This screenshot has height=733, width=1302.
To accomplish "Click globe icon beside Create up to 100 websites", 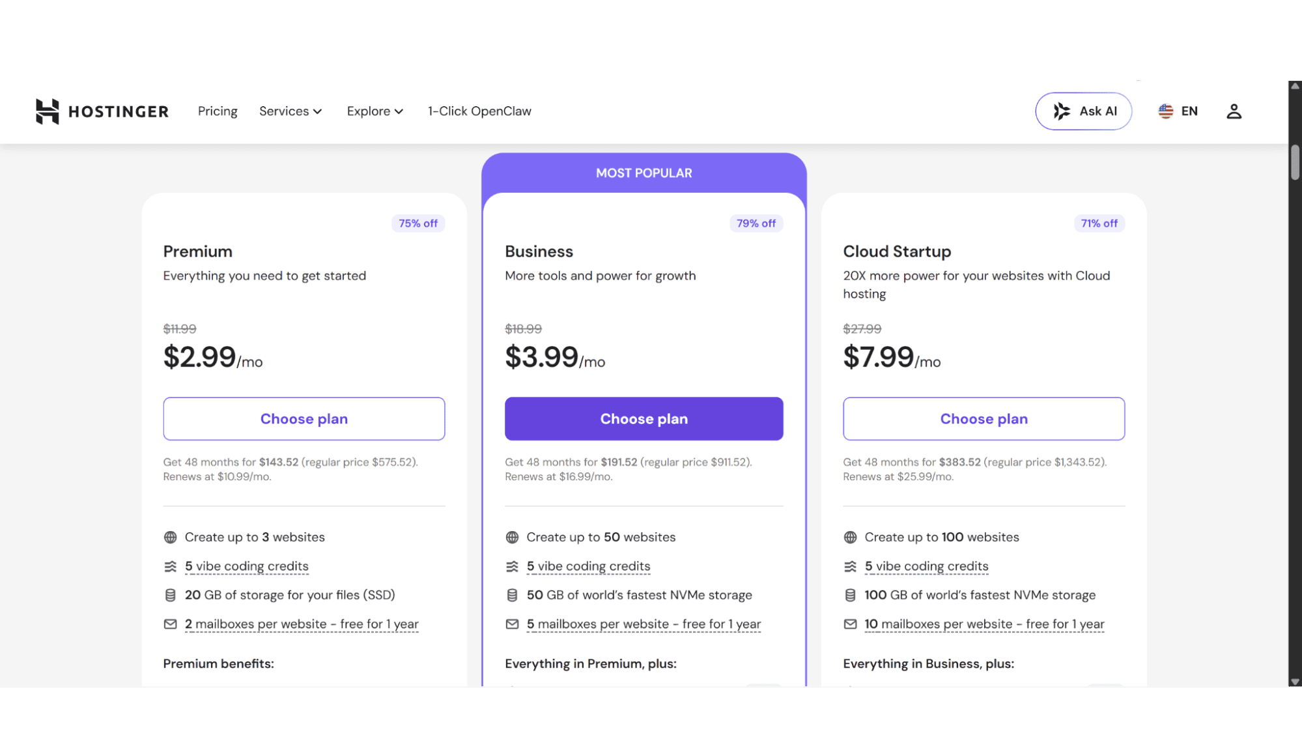I will pos(850,538).
